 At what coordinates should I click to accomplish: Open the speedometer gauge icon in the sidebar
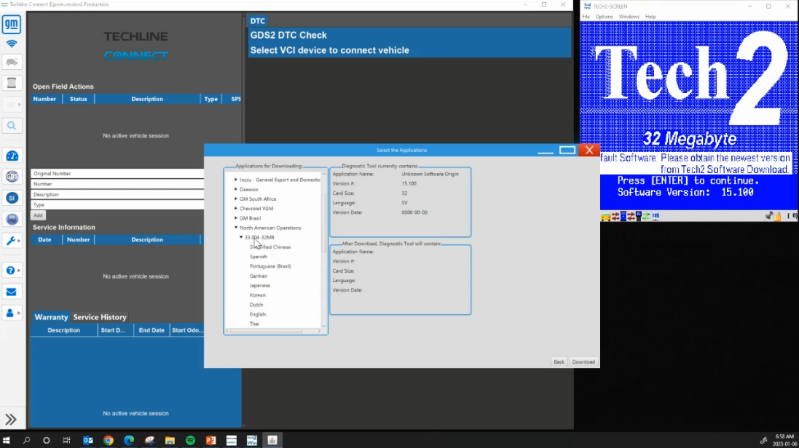pos(12,156)
